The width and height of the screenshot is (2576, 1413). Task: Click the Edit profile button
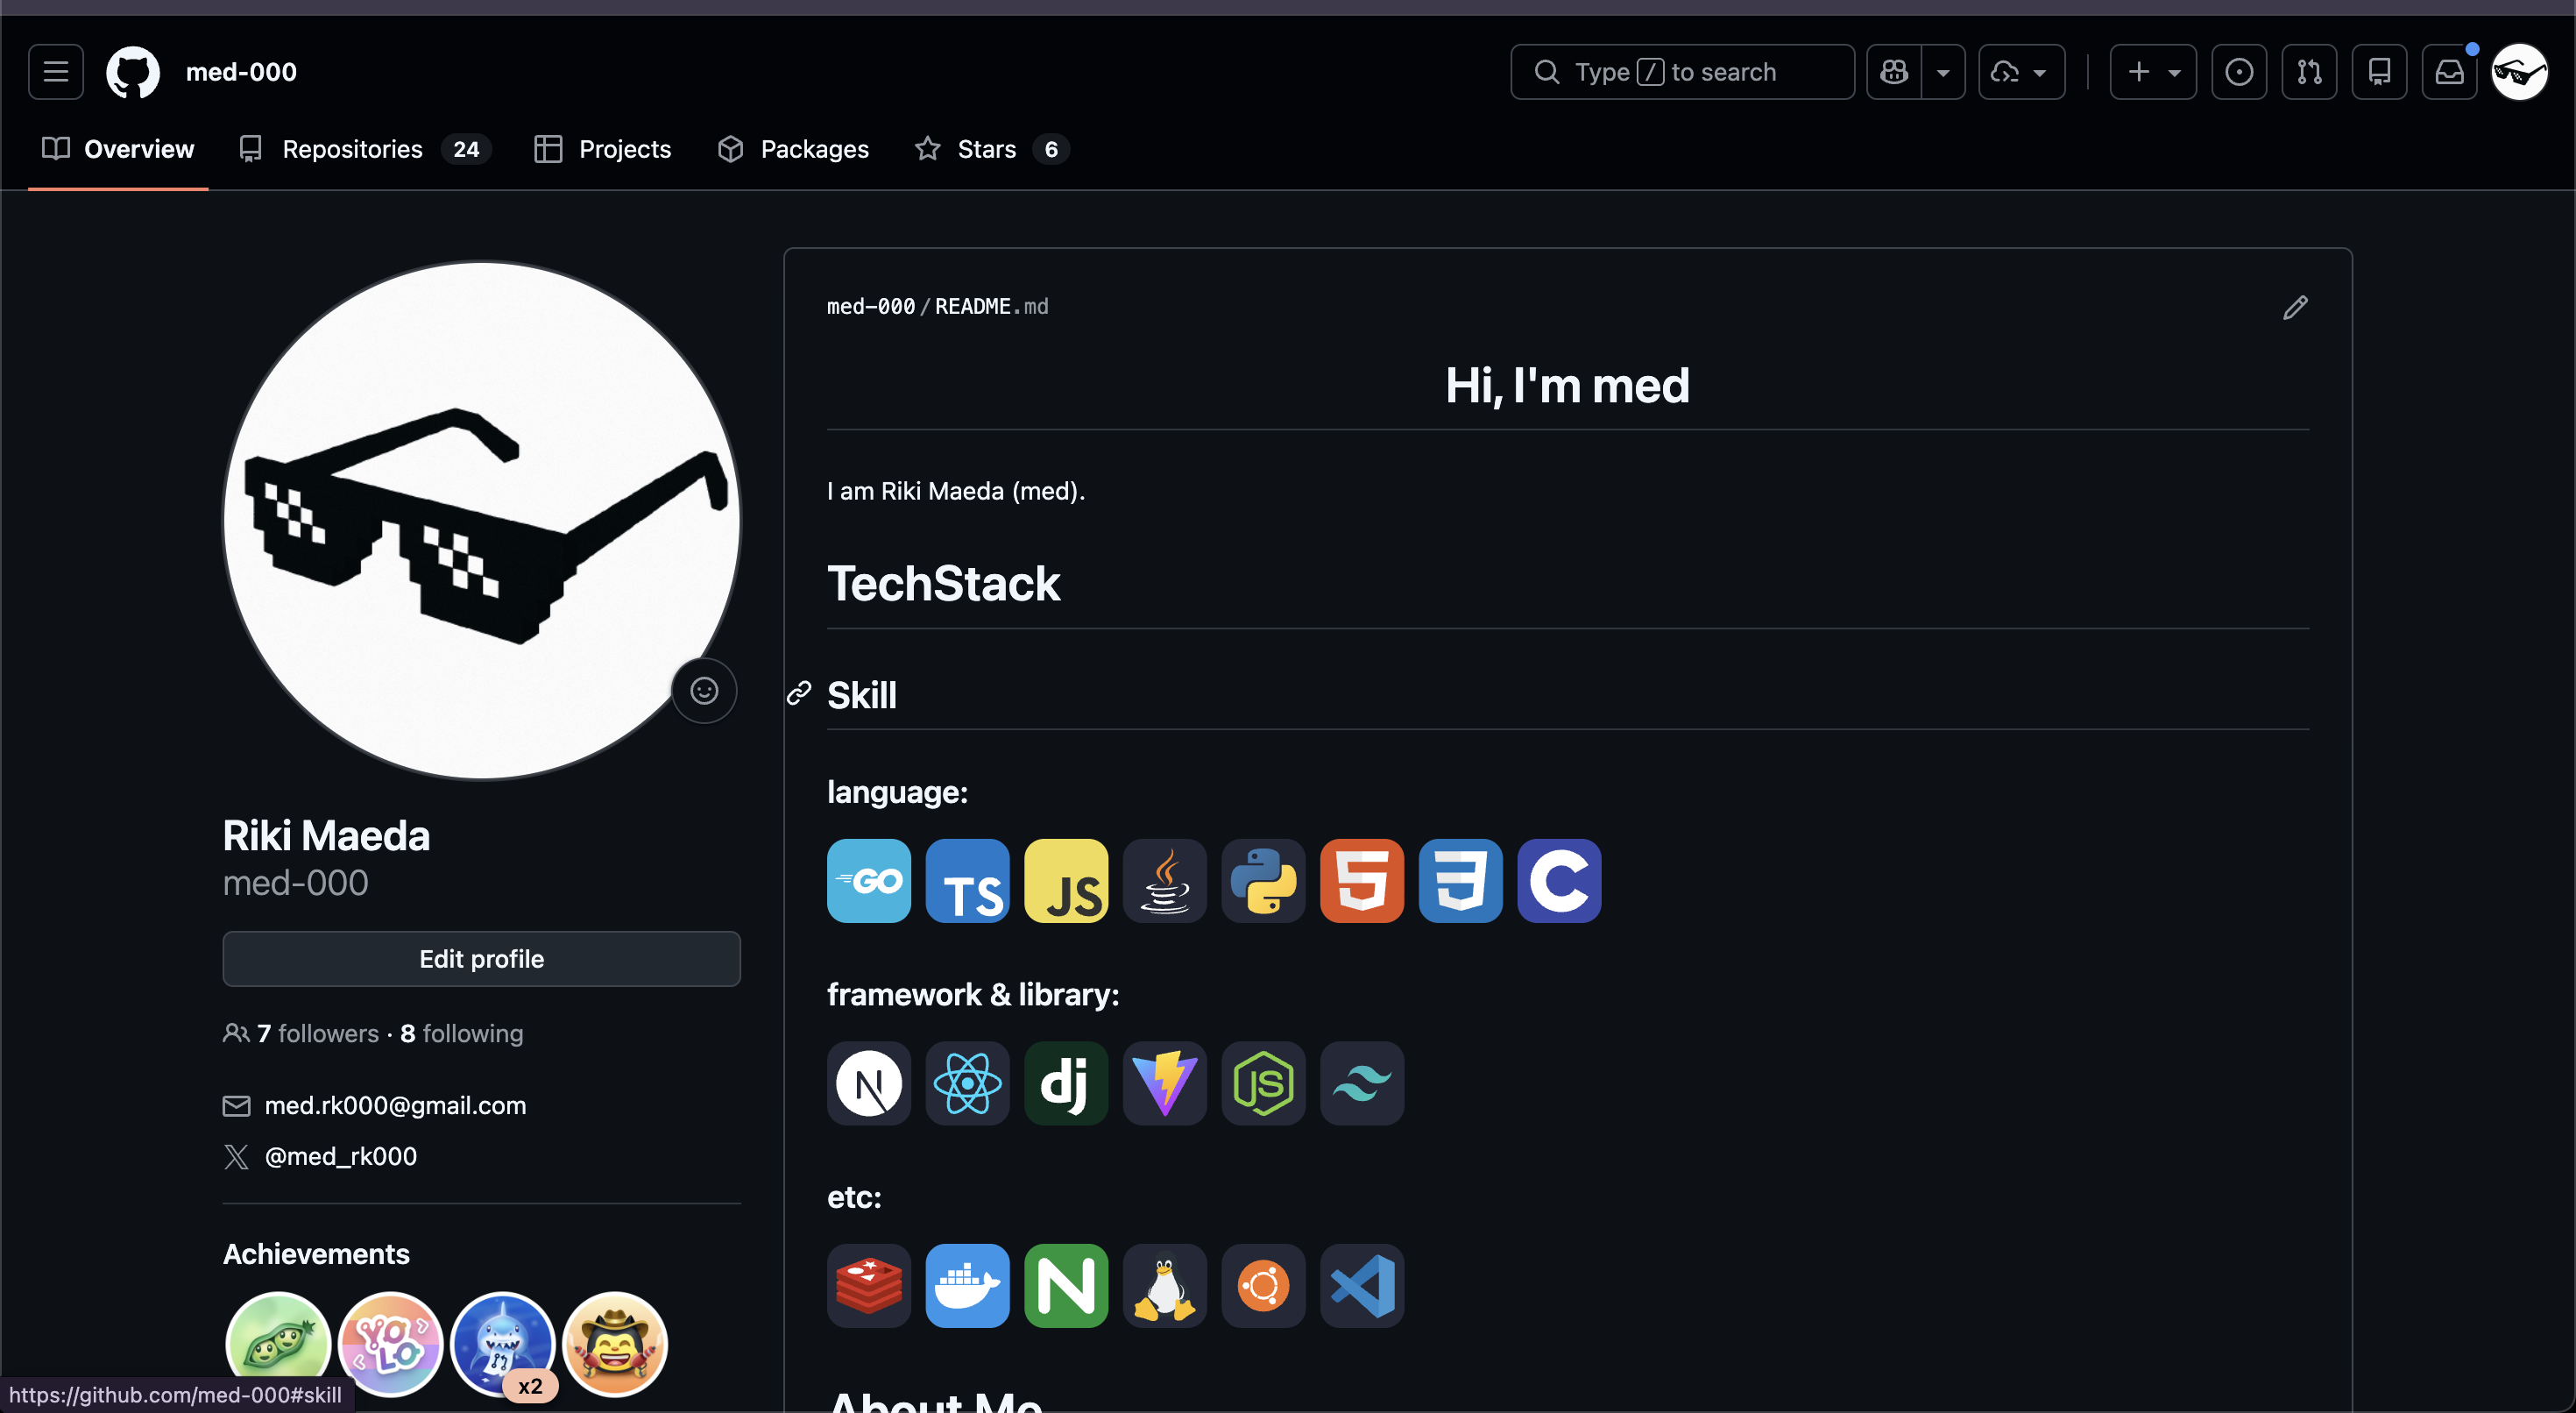[481, 959]
